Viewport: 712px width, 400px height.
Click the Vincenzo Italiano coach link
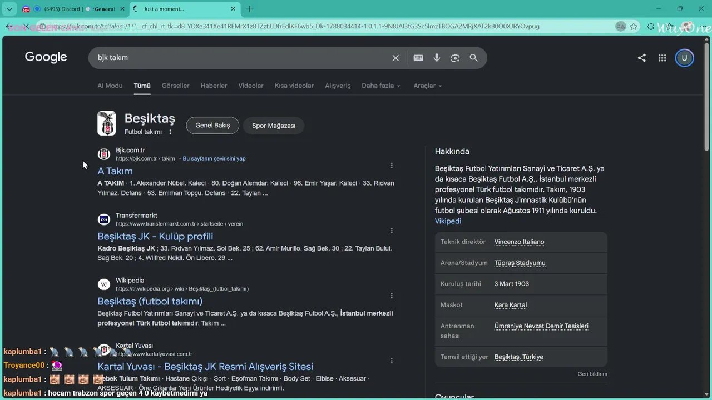(x=519, y=242)
